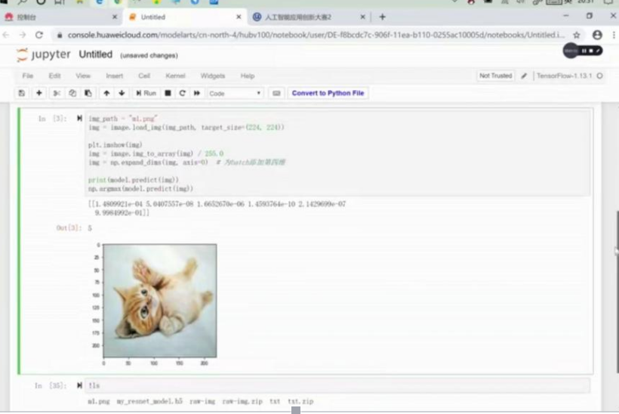The width and height of the screenshot is (619, 414).
Task: Toggle the Not Trusted notebook status
Action: pos(495,76)
